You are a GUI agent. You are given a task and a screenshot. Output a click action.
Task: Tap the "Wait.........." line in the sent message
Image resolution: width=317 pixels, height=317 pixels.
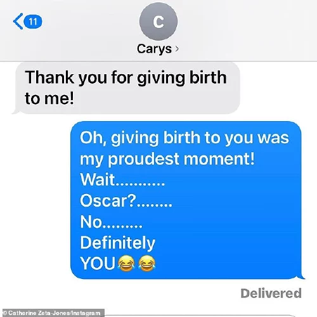[x=122, y=179]
